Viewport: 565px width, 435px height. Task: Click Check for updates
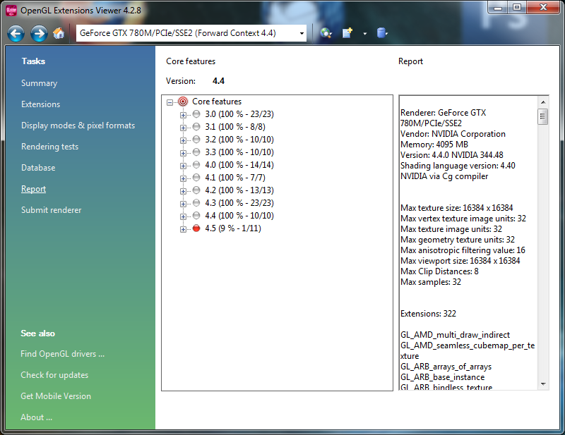point(54,375)
